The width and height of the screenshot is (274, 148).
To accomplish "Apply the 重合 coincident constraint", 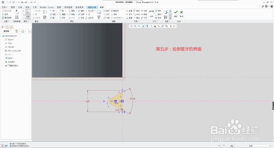I will click(137, 18).
